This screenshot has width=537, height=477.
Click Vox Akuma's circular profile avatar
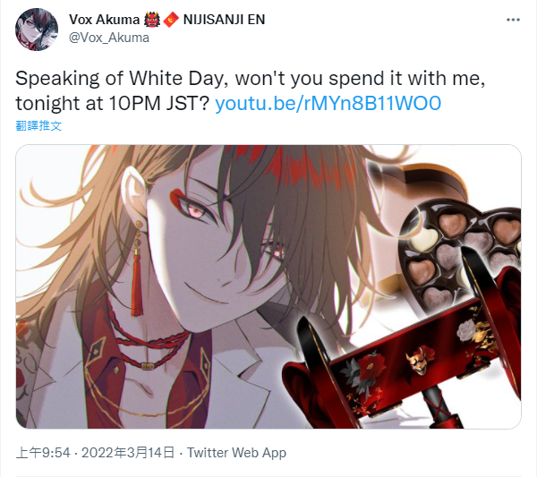pos(37,30)
